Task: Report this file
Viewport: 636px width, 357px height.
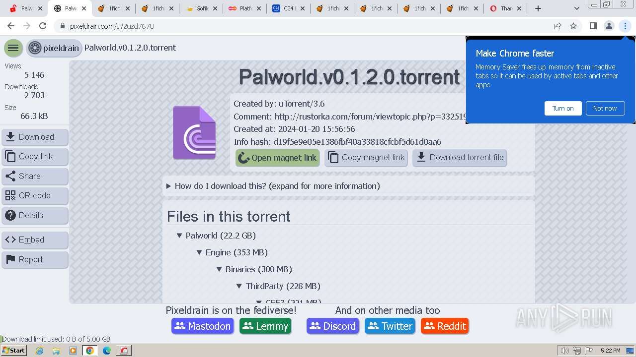Action: pos(35,260)
